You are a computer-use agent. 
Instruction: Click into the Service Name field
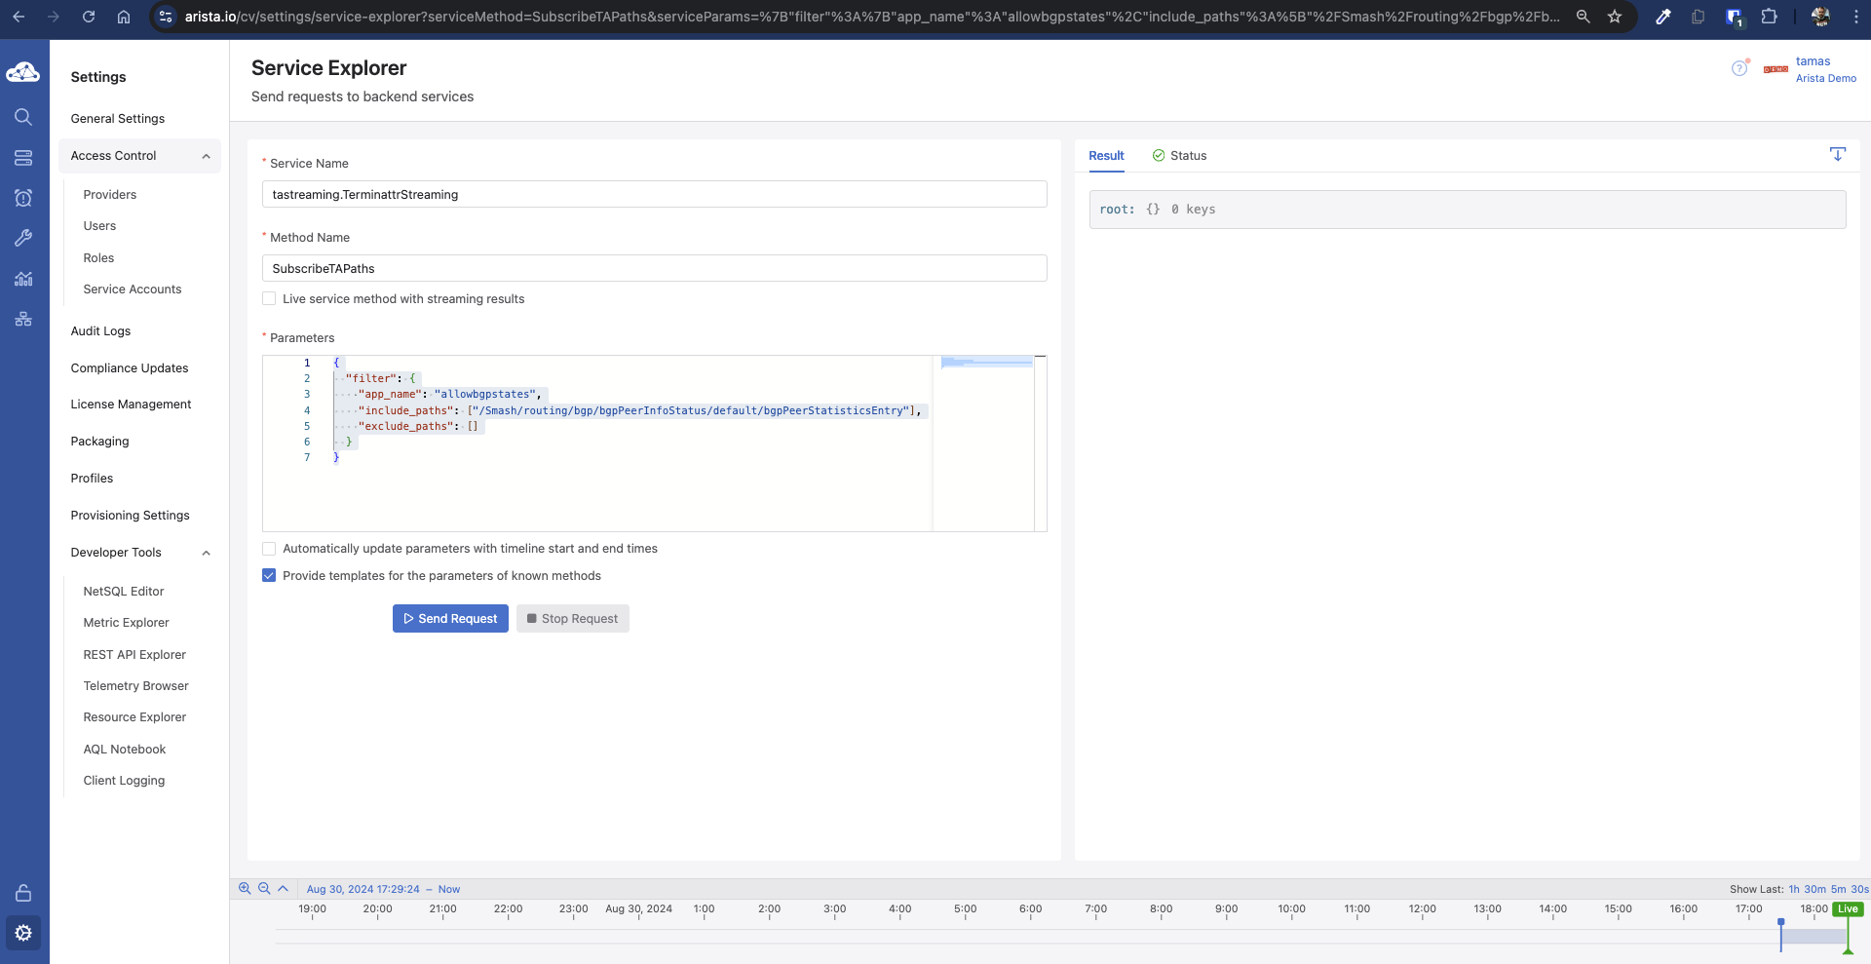coord(654,194)
